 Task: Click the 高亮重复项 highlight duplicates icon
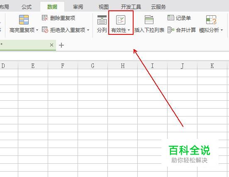pos(24,20)
